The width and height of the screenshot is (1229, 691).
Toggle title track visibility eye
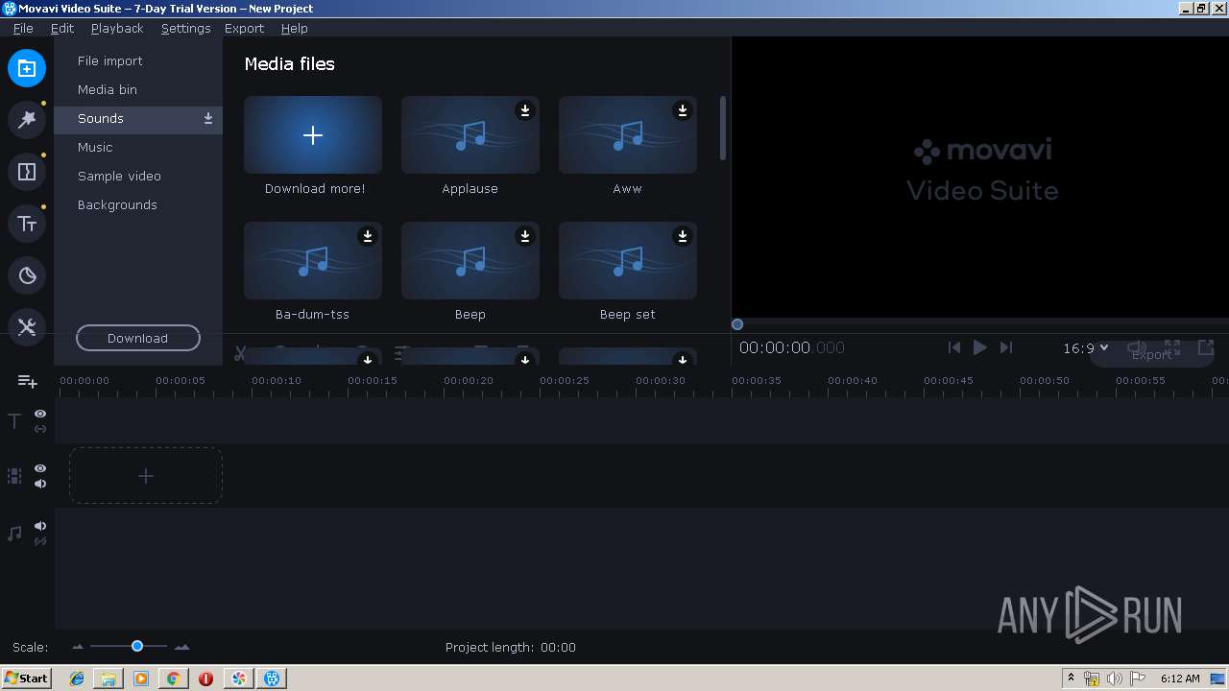(40, 414)
